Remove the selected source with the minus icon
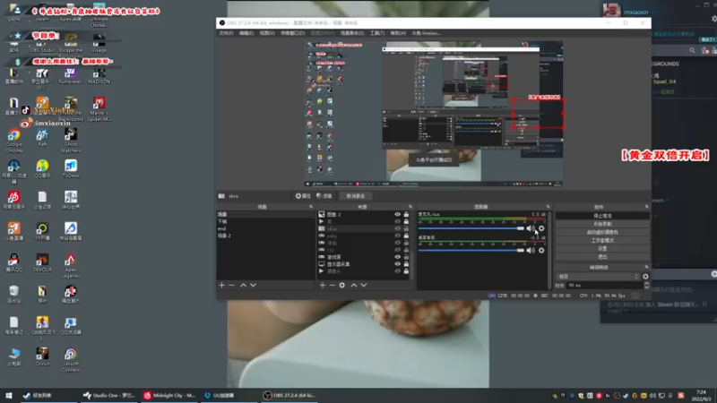 (x=332, y=285)
